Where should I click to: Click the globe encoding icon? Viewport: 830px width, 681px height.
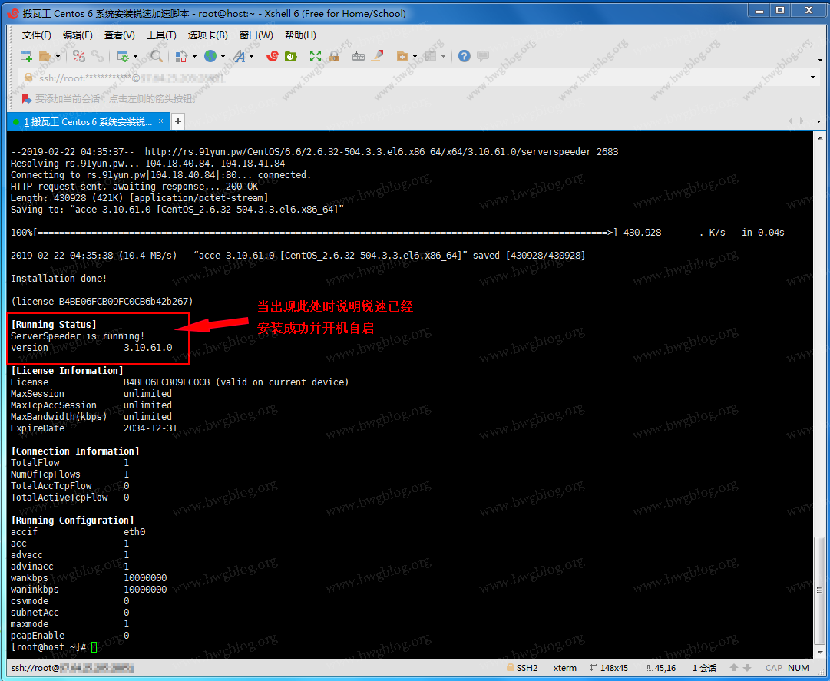pos(210,56)
